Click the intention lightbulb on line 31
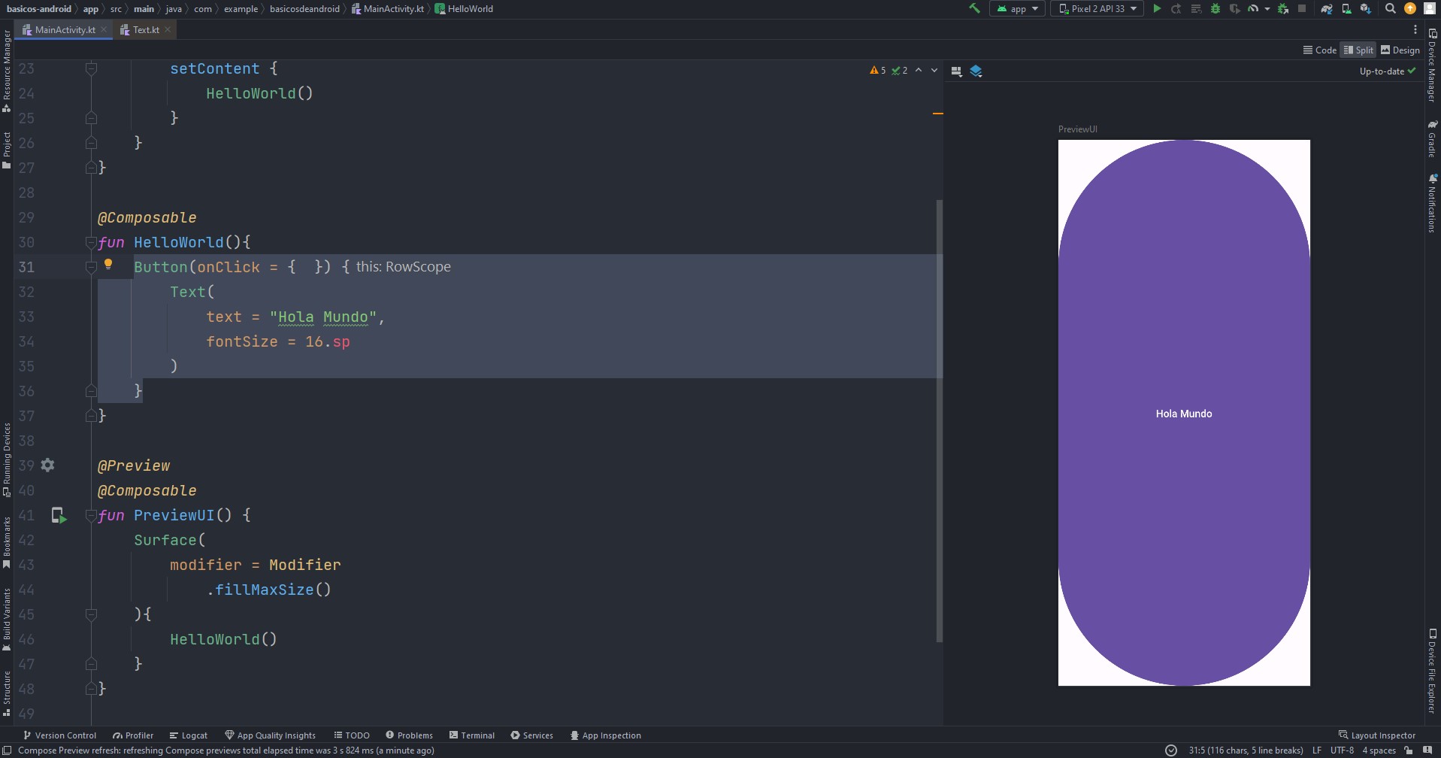 point(108,264)
